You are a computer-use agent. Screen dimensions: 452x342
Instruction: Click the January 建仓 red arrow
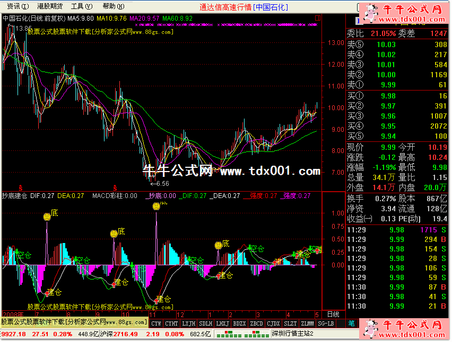[x=218, y=276]
